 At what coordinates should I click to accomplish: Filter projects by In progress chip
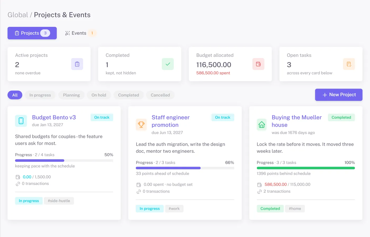click(40, 95)
